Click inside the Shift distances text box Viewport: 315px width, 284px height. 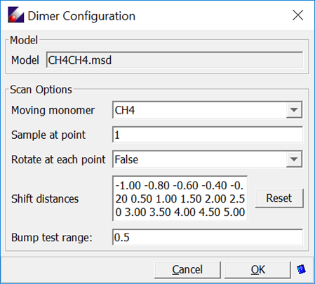point(180,198)
